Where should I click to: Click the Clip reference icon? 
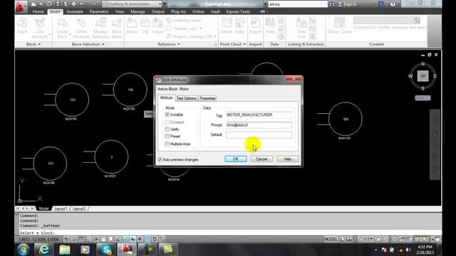[x=145, y=23]
